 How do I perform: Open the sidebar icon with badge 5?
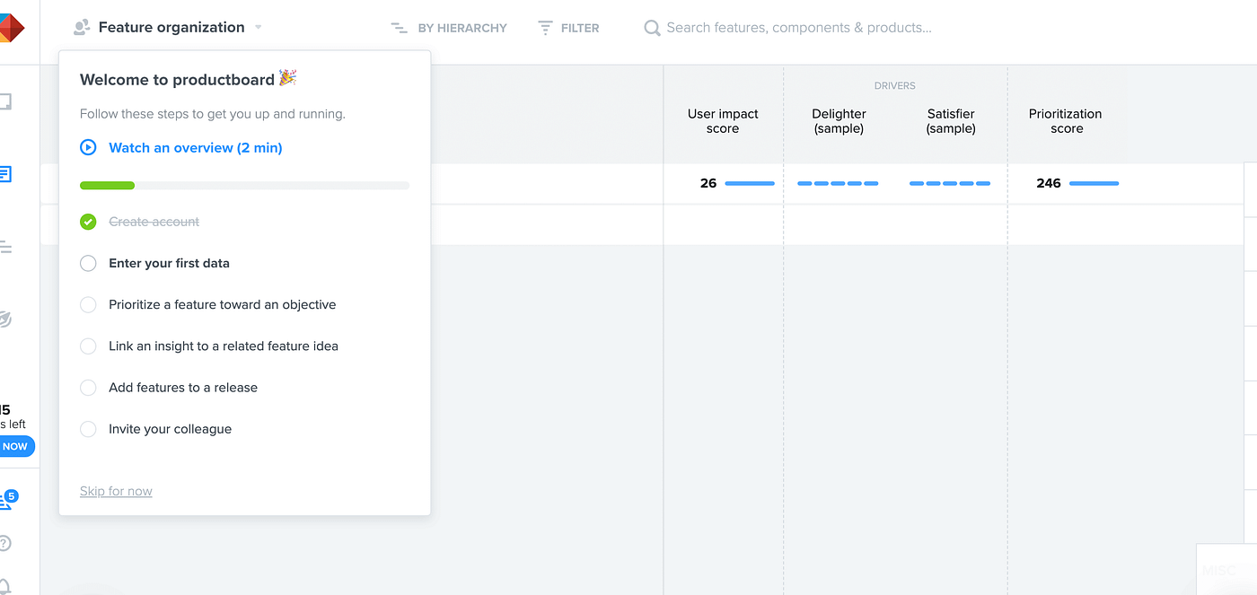[x=7, y=500]
